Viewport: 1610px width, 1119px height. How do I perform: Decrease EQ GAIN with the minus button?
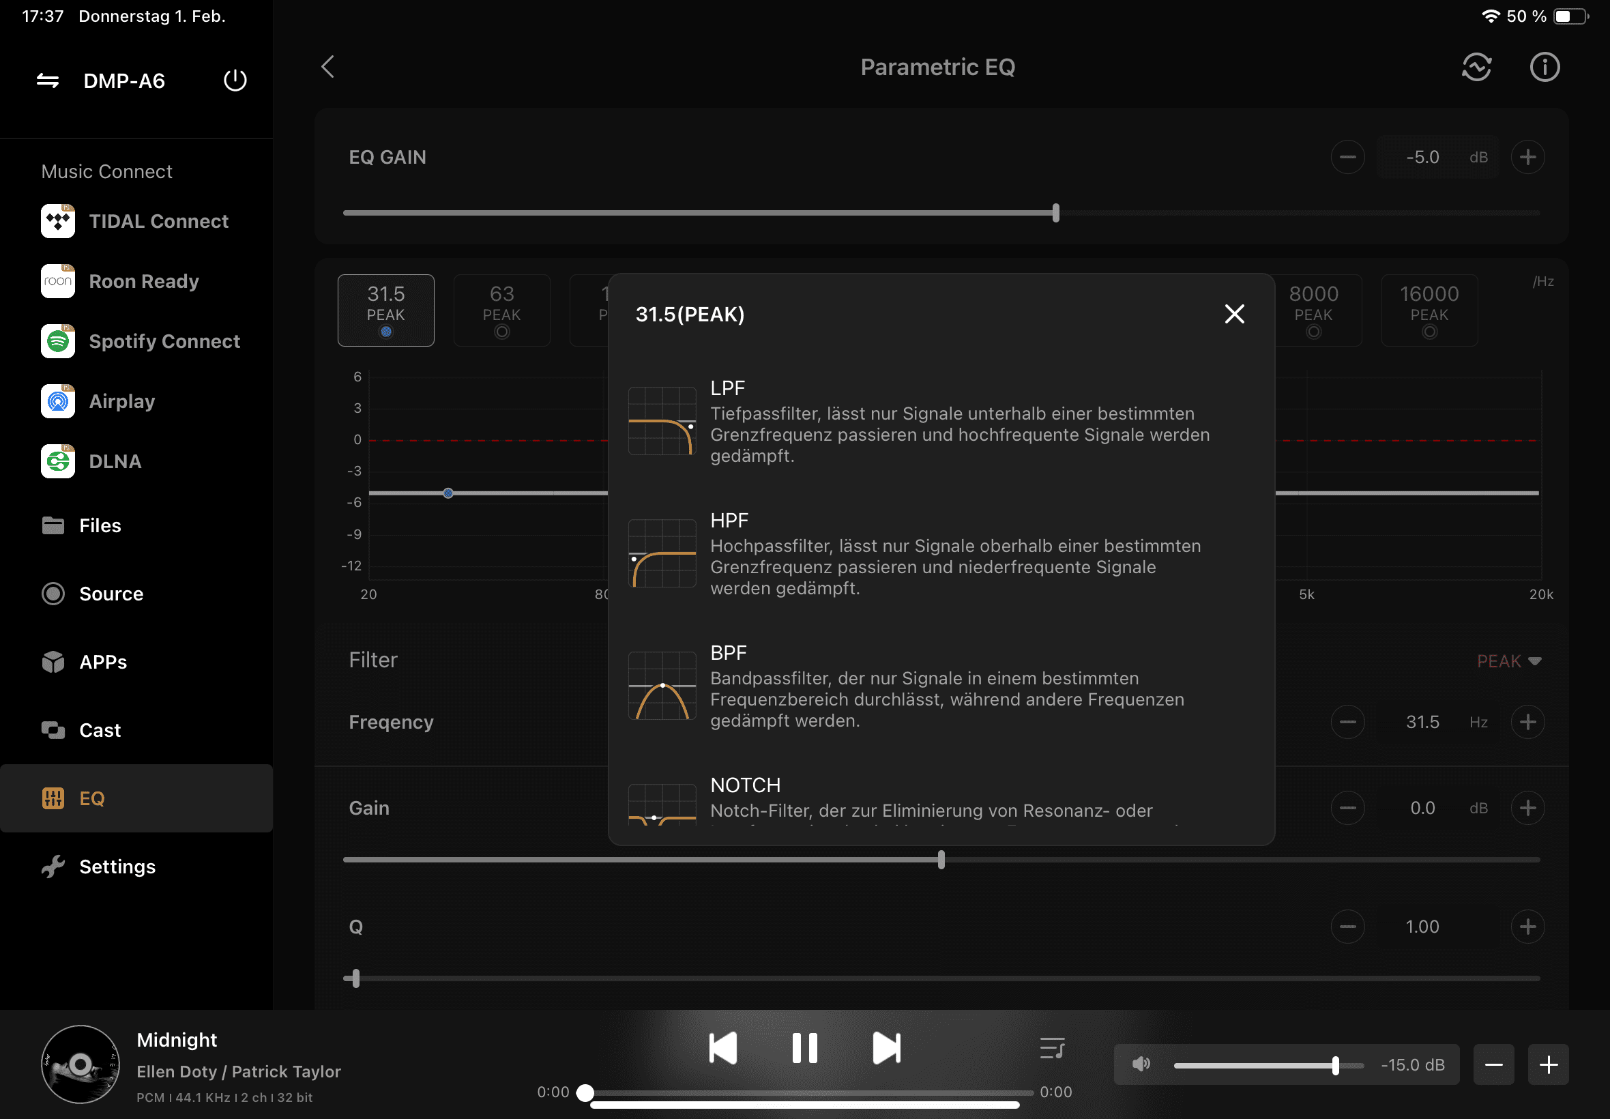pos(1347,157)
